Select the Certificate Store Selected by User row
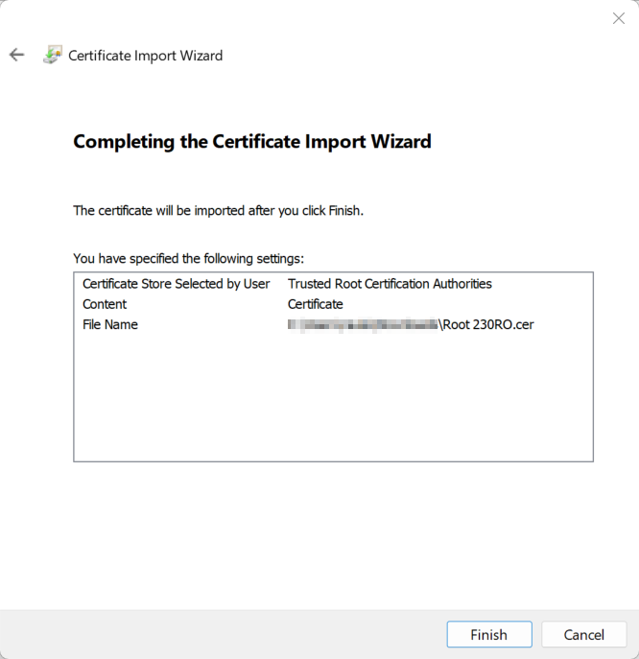The image size is (639, 659). (333, 284)
